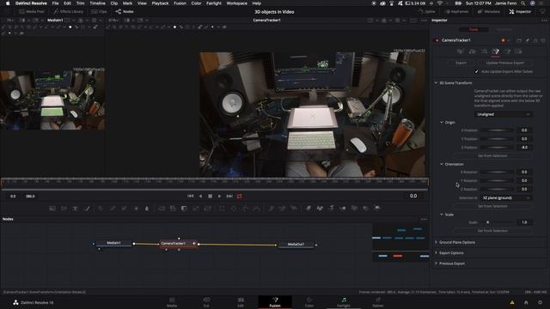Toggle the Nodes panel button

pyautogui.click(x=125, y=11)
